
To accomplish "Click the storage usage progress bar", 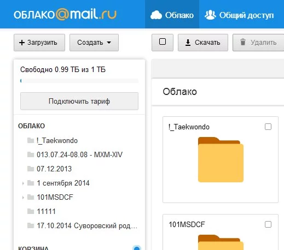I will 79,81.
